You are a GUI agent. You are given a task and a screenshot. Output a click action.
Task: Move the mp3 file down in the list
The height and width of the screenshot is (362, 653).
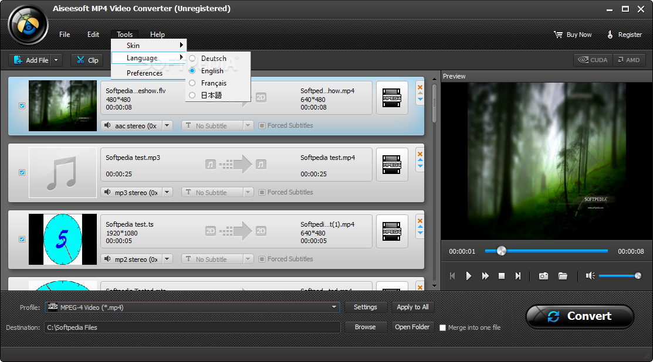click(420, 166)
